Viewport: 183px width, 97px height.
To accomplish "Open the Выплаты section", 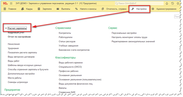I will click(x=66, y=9).
